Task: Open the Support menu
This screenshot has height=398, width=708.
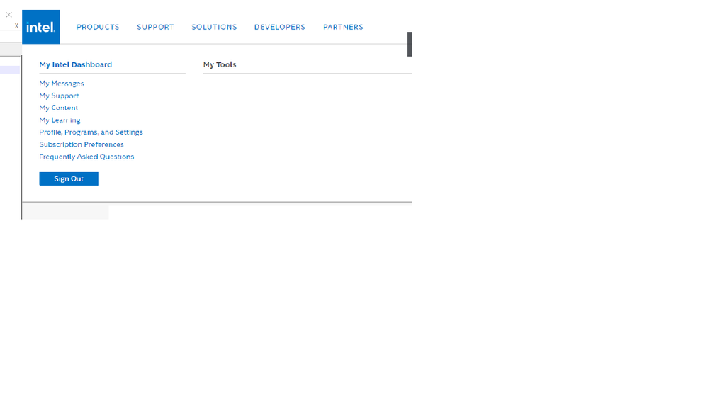Action: [x=155, y=27]
